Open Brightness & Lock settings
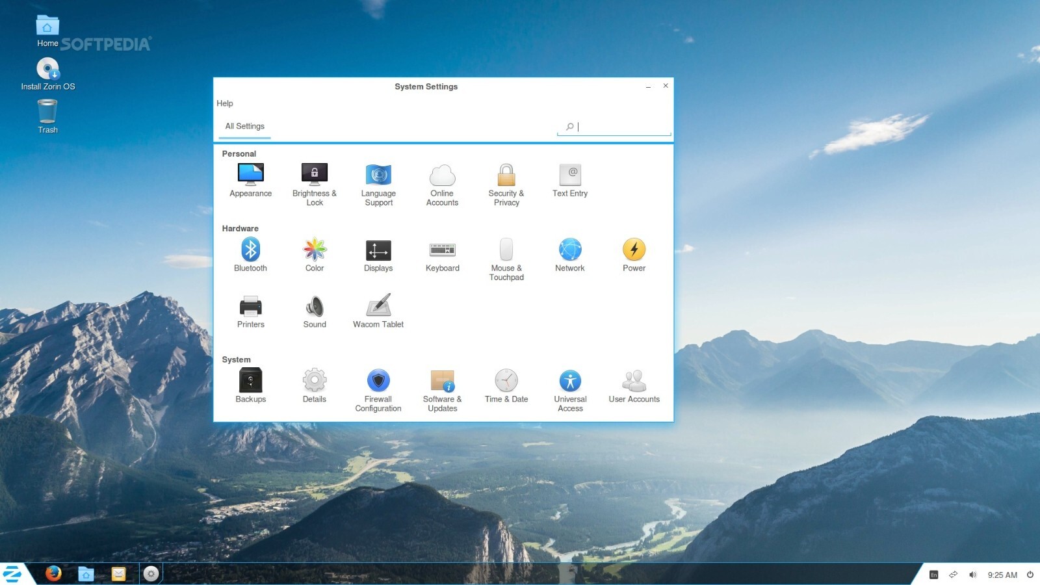Image resolution: width=1040 pixels, height=585 pixels. click(x=315, y=185)
